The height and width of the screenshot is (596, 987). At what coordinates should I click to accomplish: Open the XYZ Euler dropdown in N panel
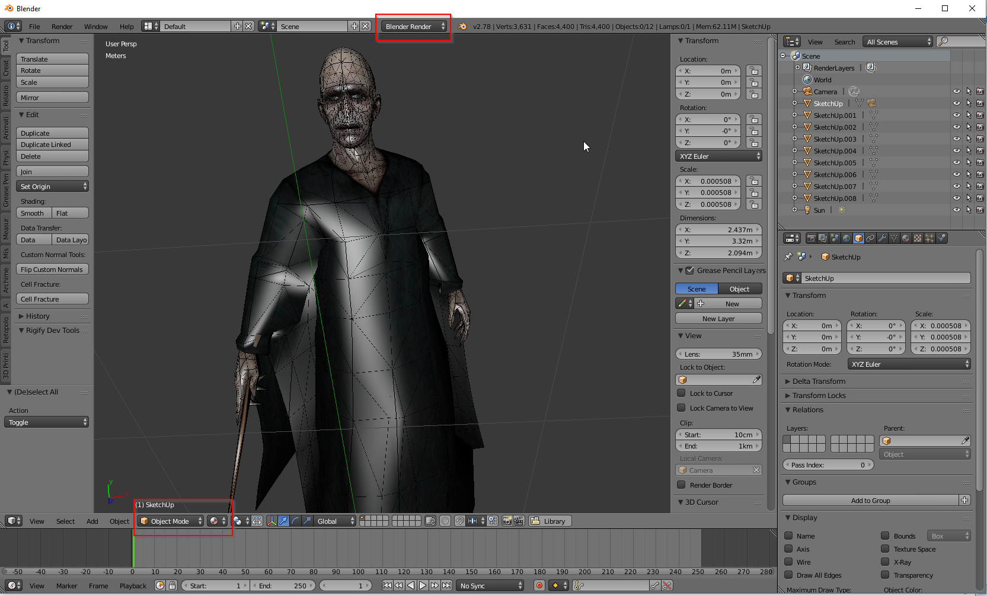(x=718, y=156)
